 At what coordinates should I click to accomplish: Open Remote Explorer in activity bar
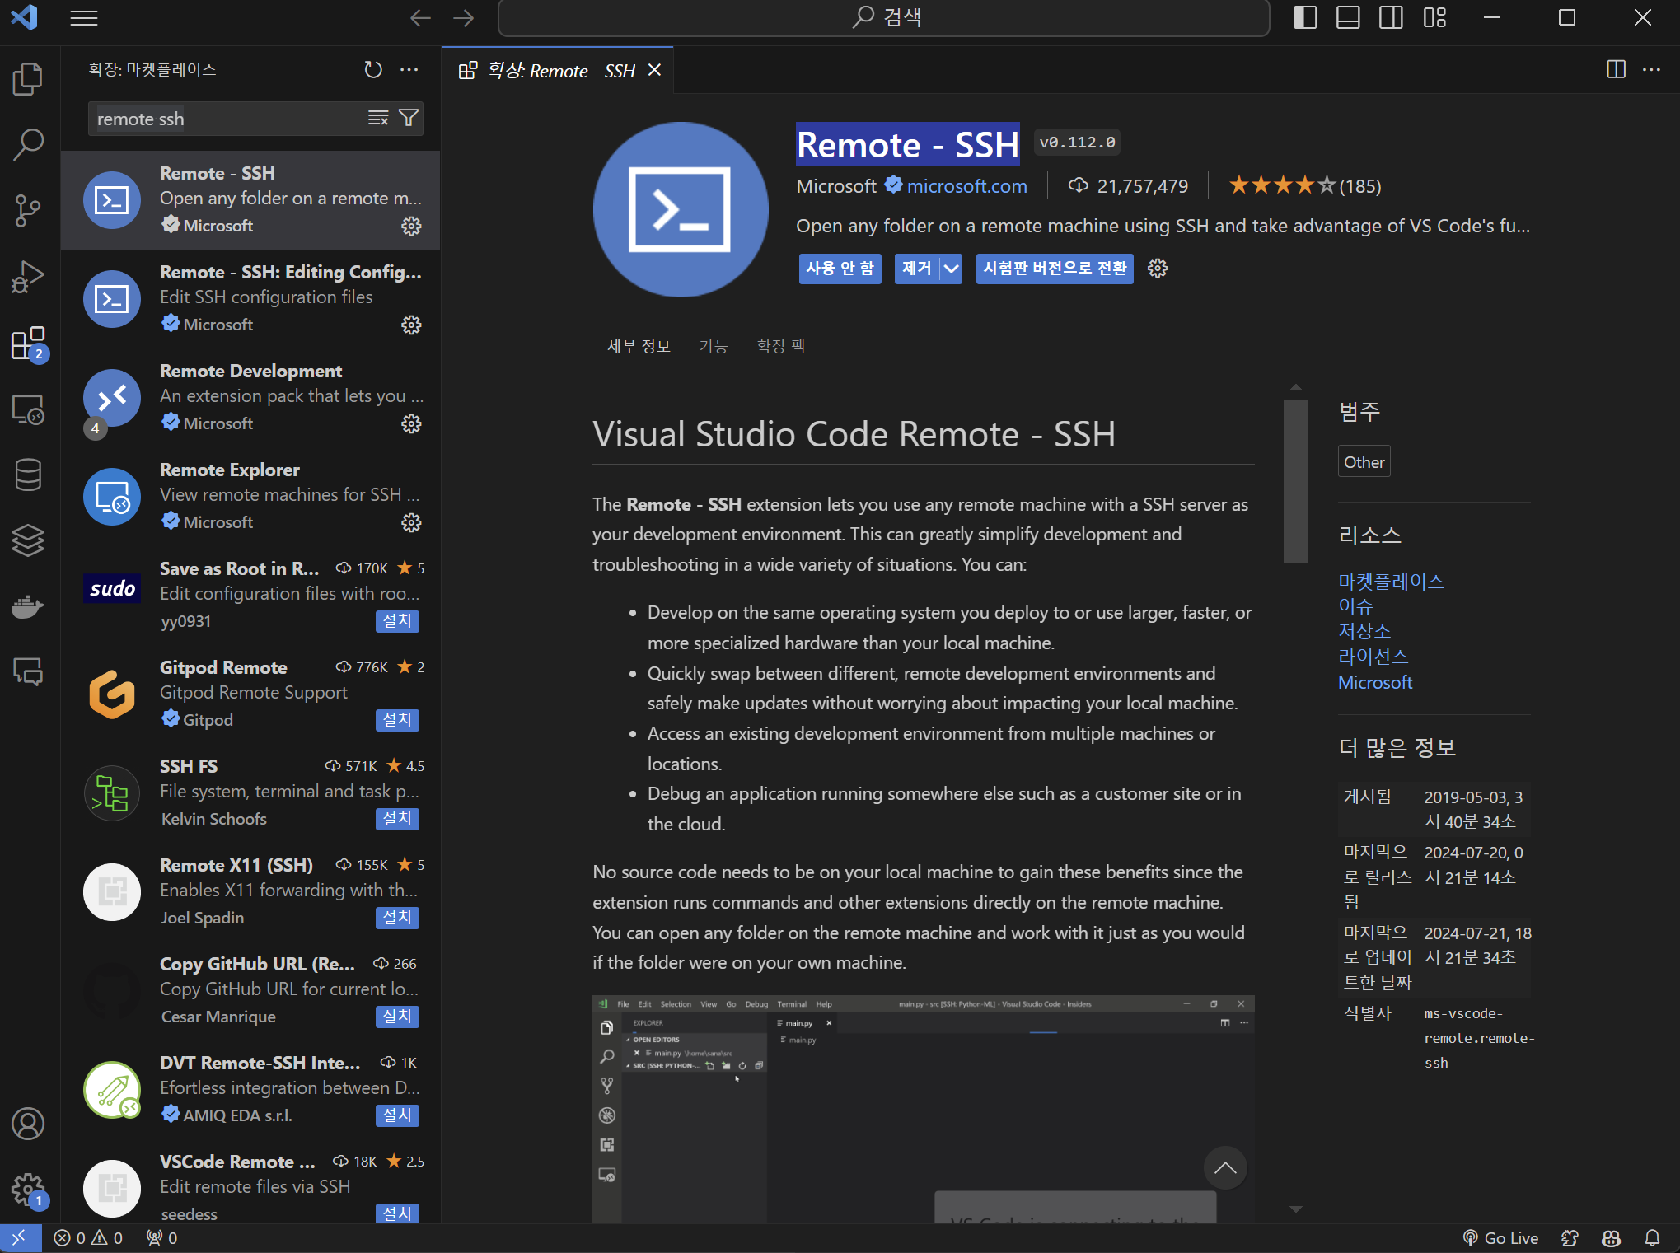pyautogui.click(x=28, y=409)
